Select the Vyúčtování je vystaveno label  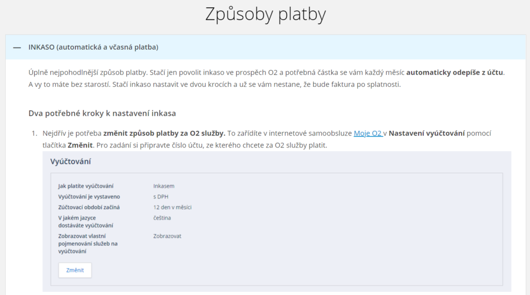click(89, 197)
